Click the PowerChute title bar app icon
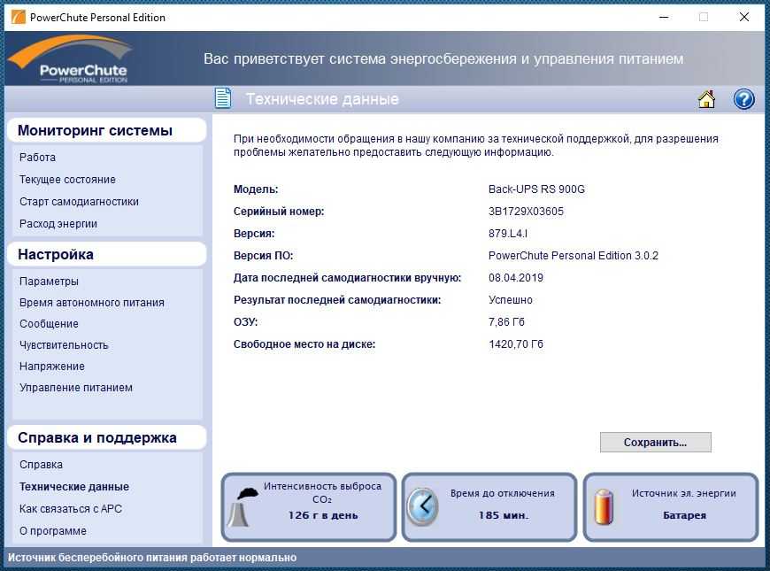The image size is (770, 571). [x=18, y=17]
